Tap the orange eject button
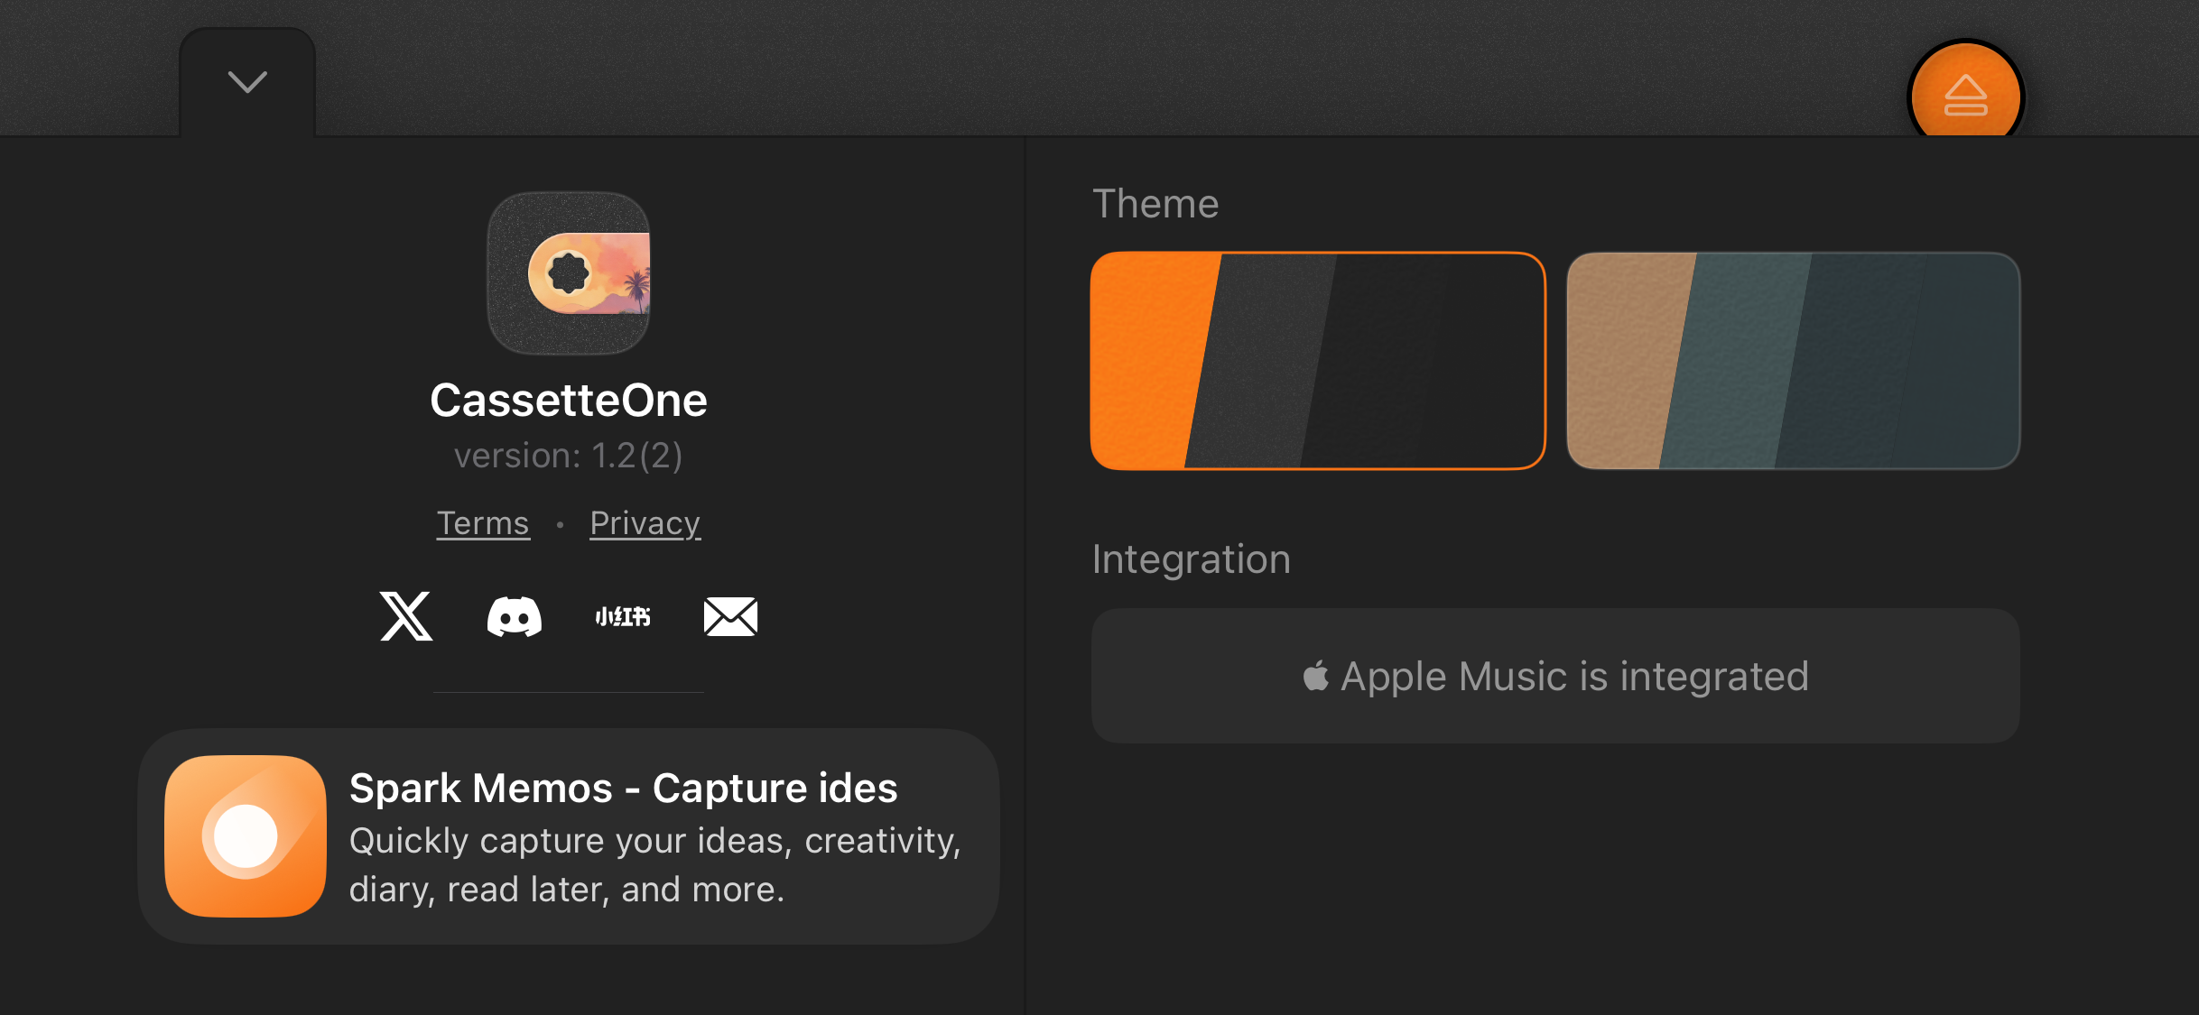This screenshot has width=2199, height=1015. click(1965, 96)
